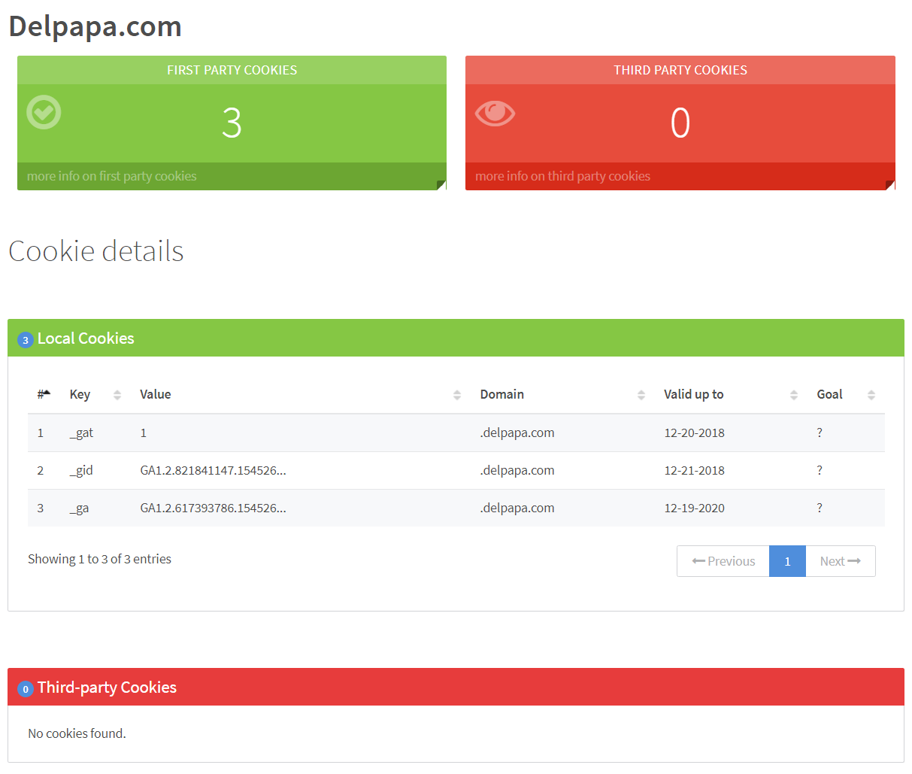912x774 pixels.
Task: Click value GA1.2.821841147.154526...
Action: pos(214,471)
